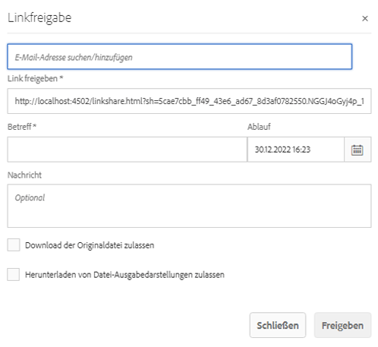Image resolution: width=378 pixels, height=347 pixels.
Task: Click the Ablauf label
Action: coord(259,127)
